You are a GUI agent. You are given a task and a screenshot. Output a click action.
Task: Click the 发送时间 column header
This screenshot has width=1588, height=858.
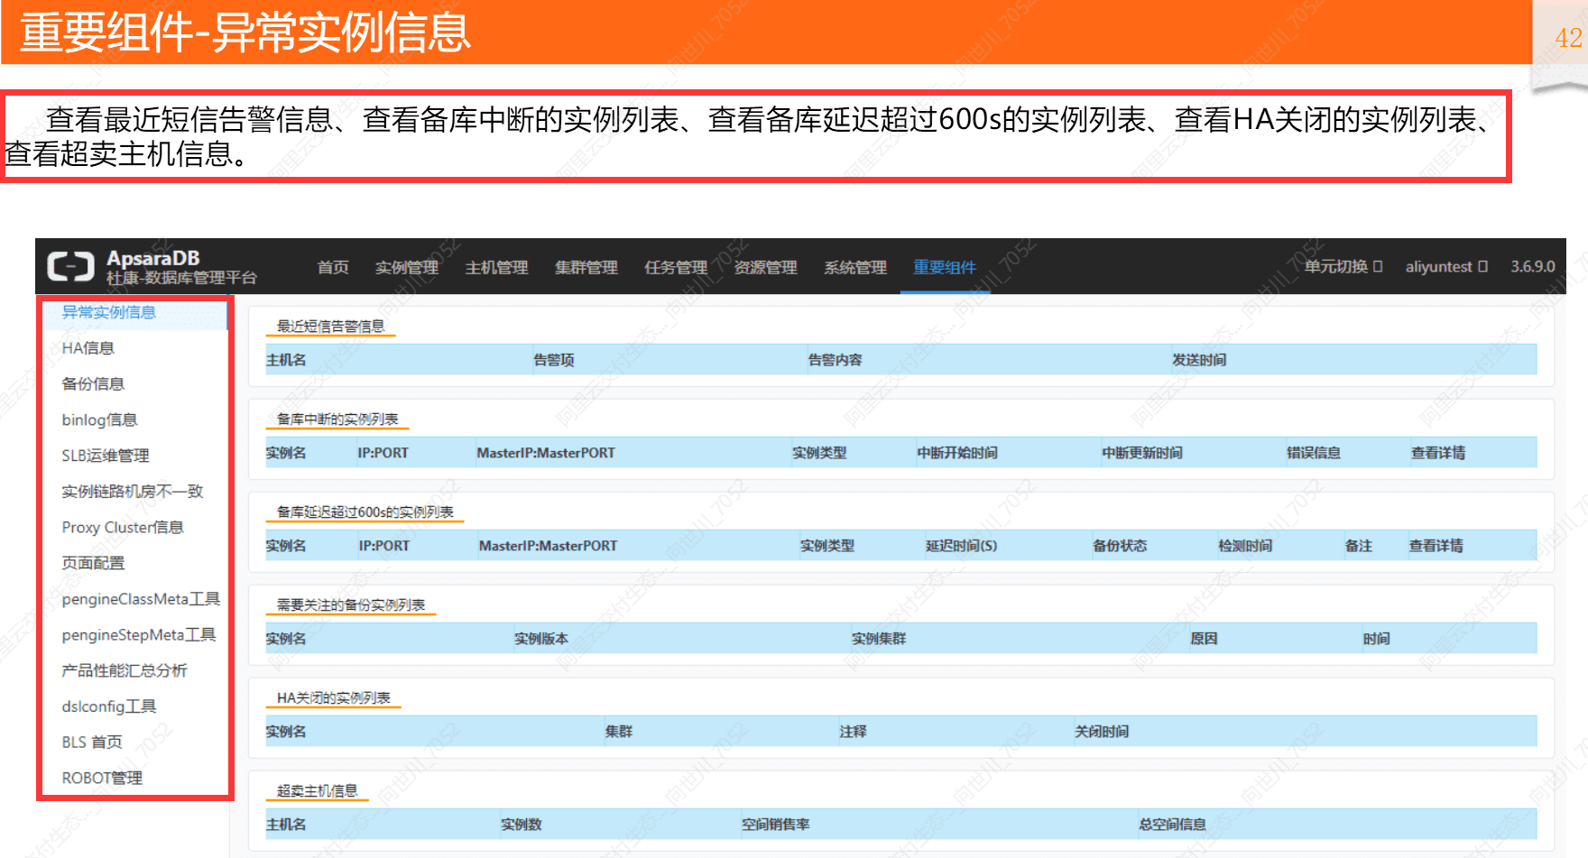[x=1199, y=360]
